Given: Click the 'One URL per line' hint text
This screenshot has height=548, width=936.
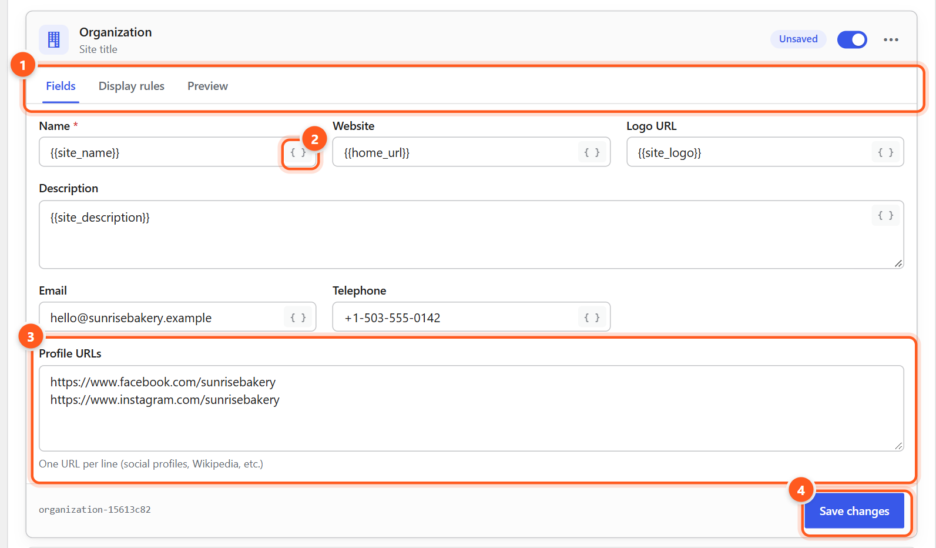Looking at the screenshot, I should point(151,464).
